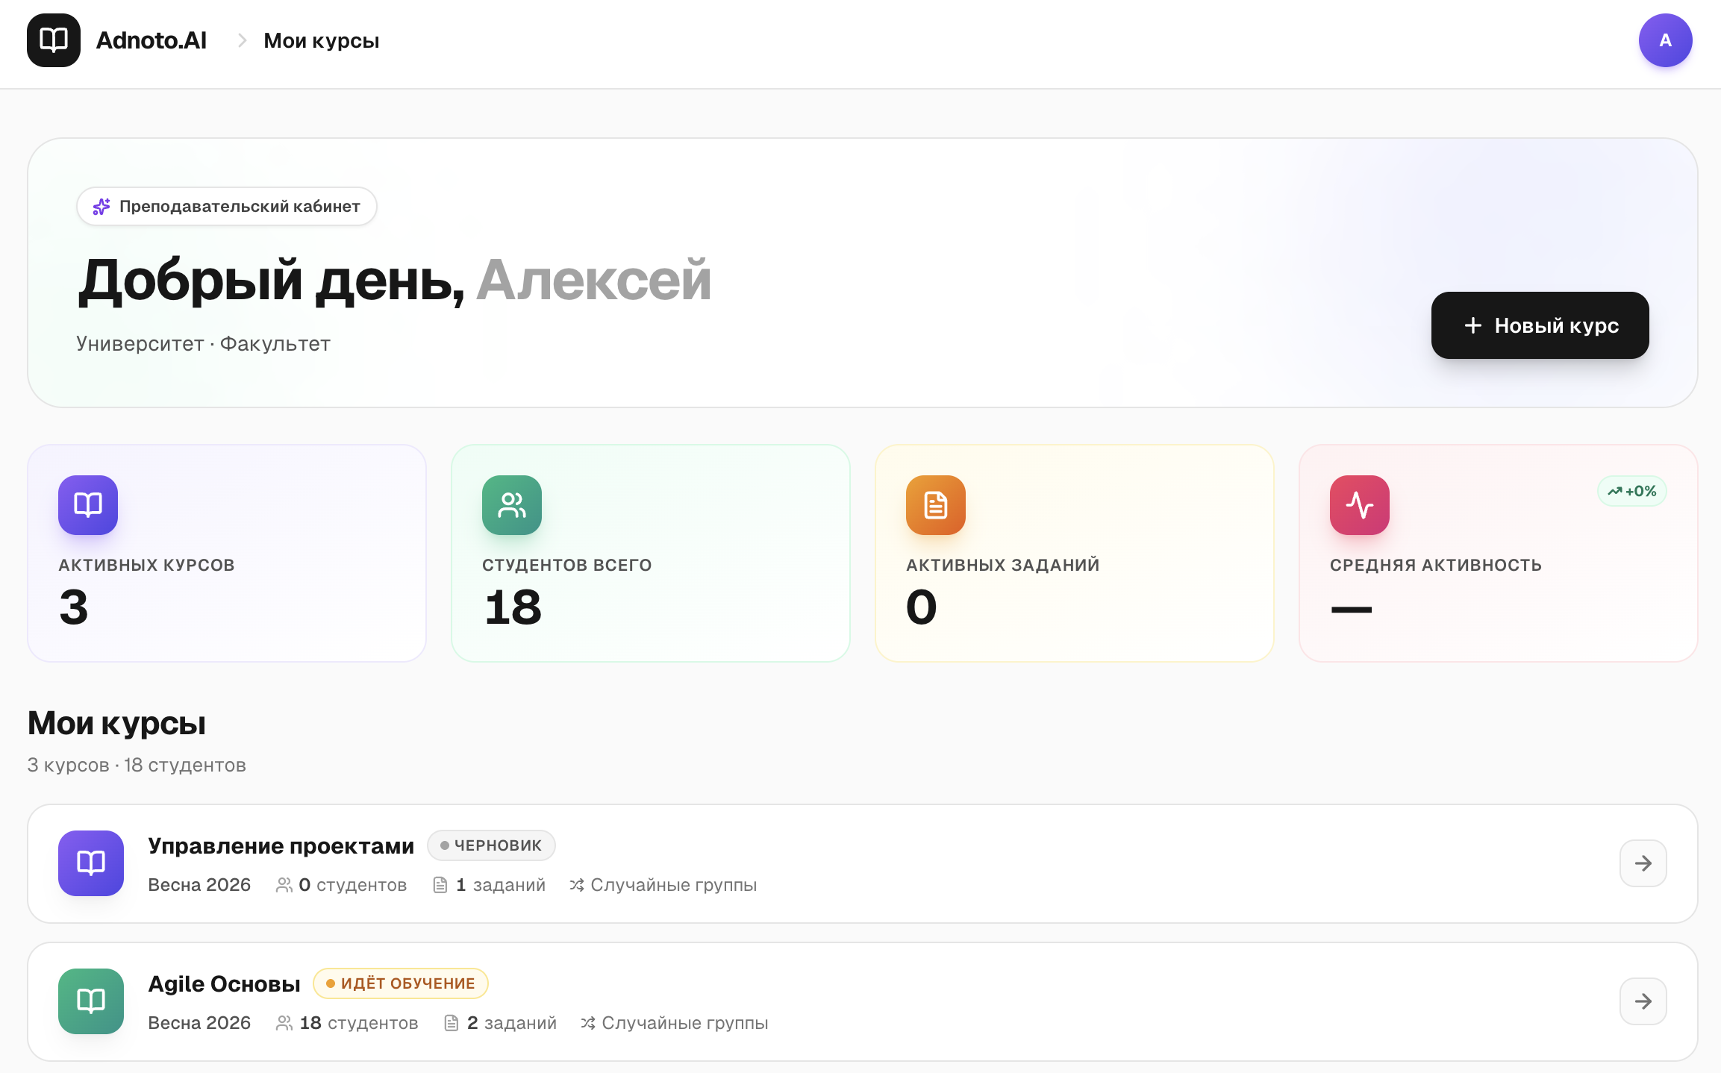Click the Университет · Факультет subtitle

click(203, 344)
